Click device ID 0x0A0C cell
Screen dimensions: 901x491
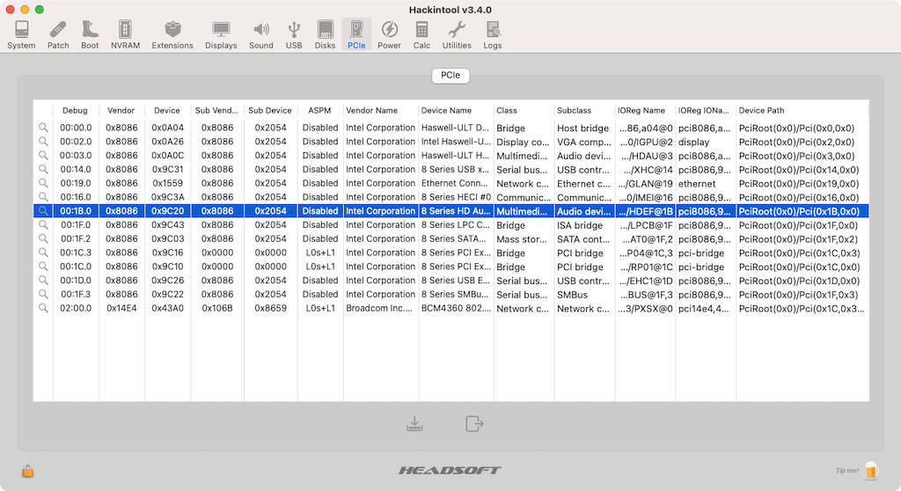click(167, 155)
